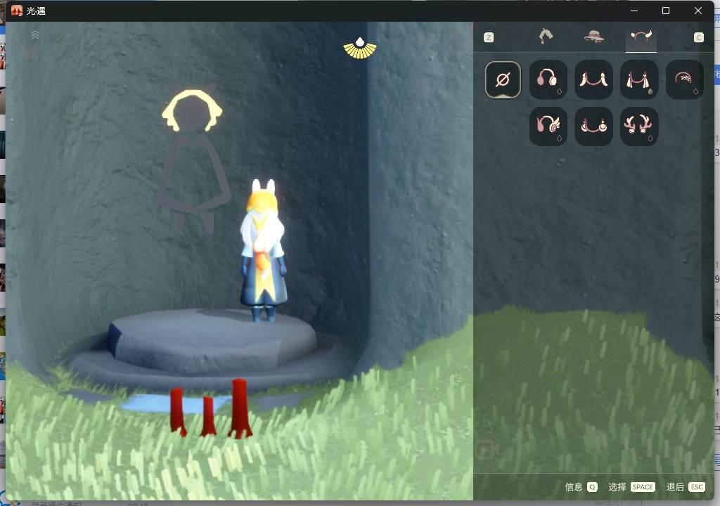Equip the earmuff headphones accessory

(x=548, y=79)
